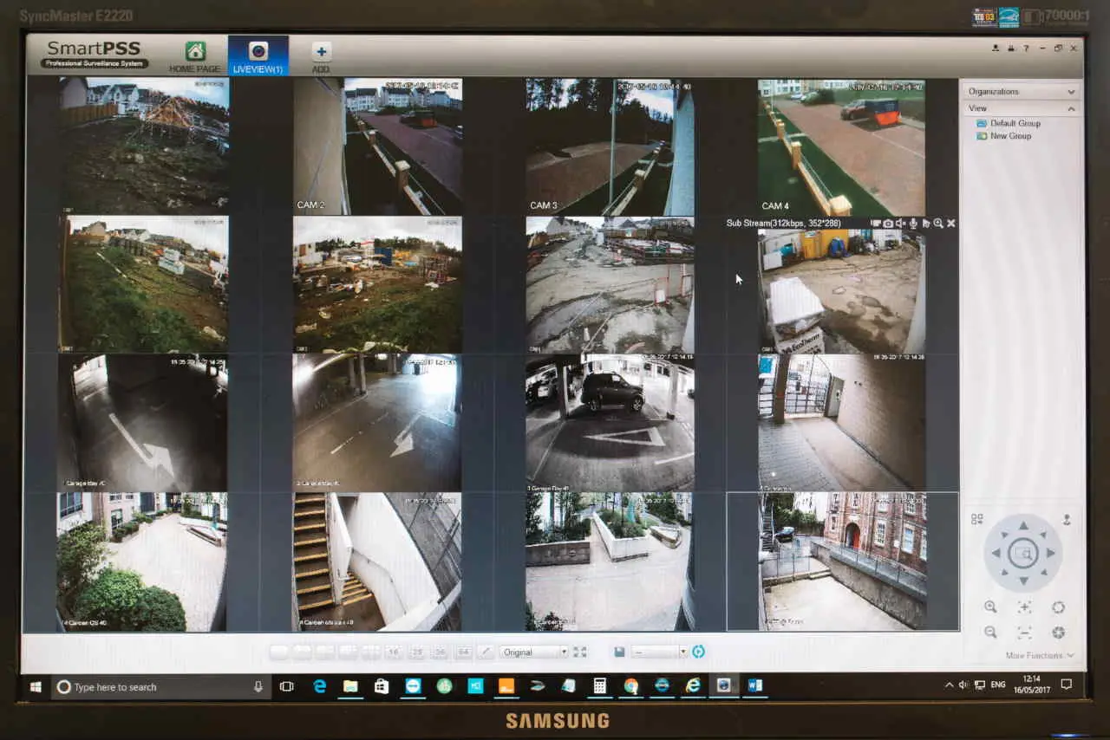Activate PTZ zoom in control

coord(990,607)
